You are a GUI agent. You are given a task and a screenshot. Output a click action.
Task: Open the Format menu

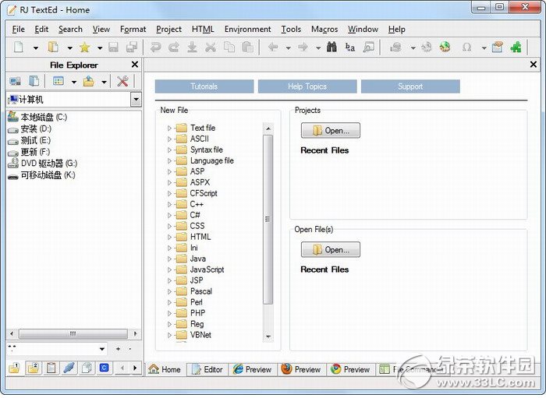[133, 29]
